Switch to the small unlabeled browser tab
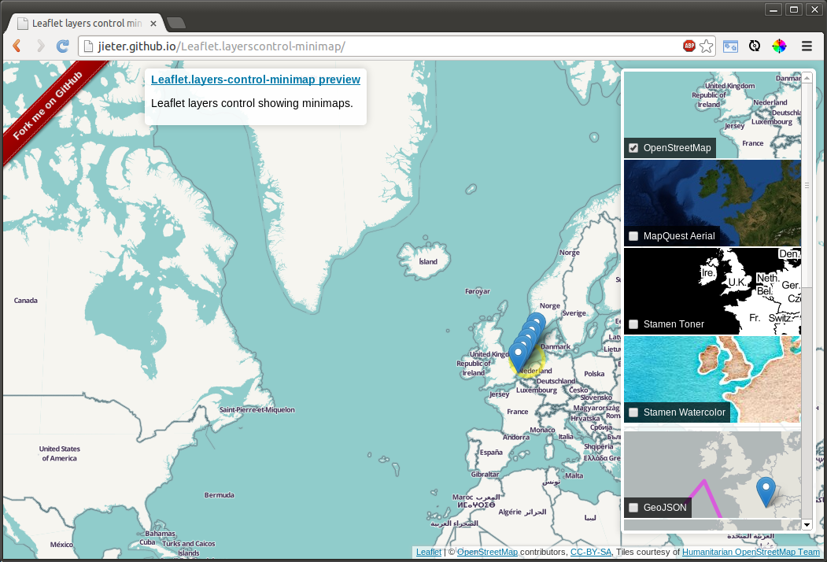Viewport: 827px width, 562px height. (176, 24)
